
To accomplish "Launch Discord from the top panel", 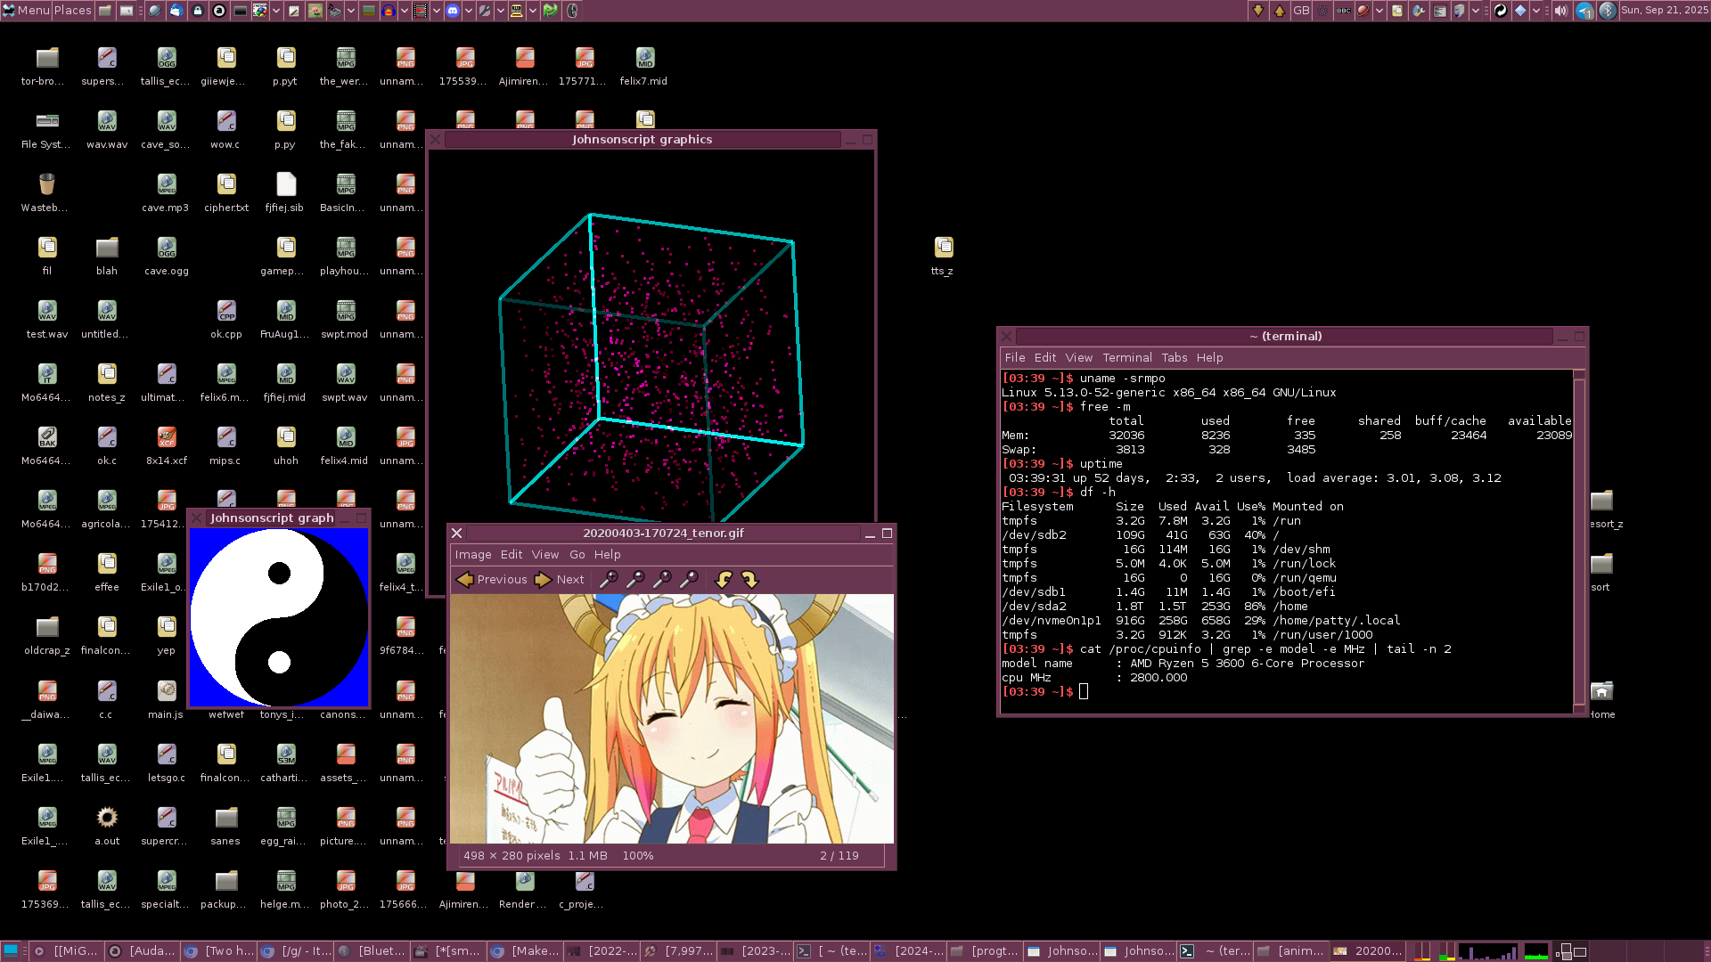I will [x=453, y=11].
